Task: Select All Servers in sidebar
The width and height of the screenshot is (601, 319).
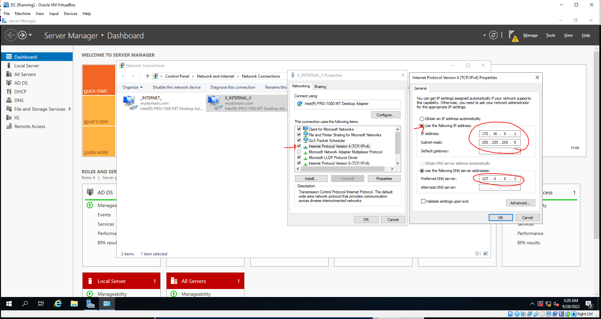Action: pyautogui.click(x=25, y=74)
